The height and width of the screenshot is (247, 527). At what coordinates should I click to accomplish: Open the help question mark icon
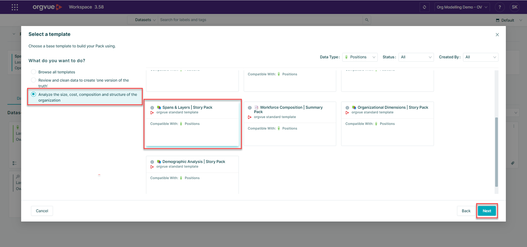tap(500, 7)
